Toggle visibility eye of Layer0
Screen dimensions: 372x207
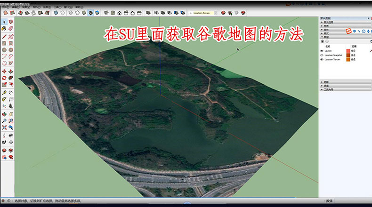tap(322, 51)
